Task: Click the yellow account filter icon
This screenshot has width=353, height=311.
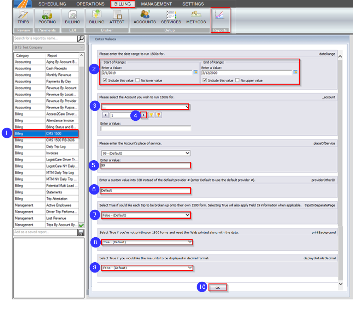Action: click(151, 115)
